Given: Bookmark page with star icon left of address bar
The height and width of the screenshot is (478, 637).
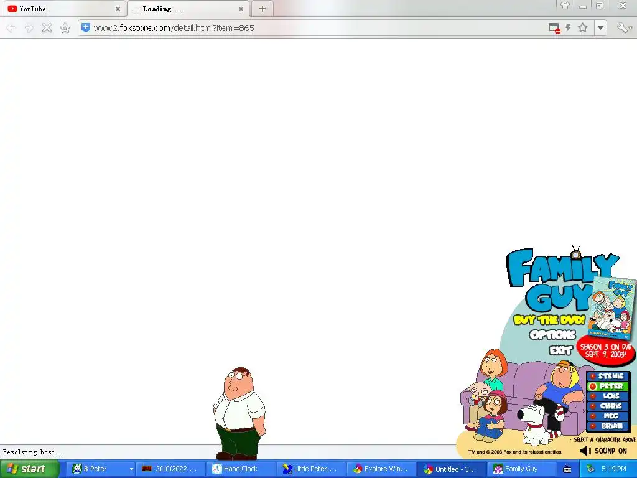Looking at the screenshot, I should pyautogui.click(x=65, y=28).
